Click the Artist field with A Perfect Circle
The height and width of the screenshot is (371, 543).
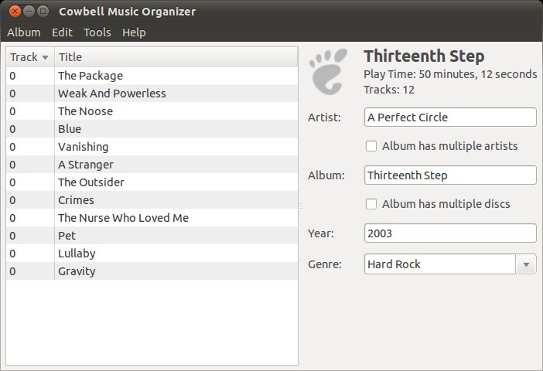(x=450, y=117)
